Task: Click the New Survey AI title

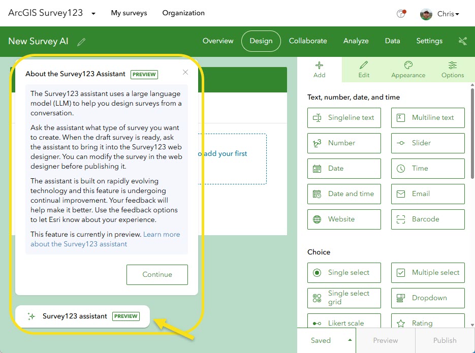Action: tap(38, 41)
